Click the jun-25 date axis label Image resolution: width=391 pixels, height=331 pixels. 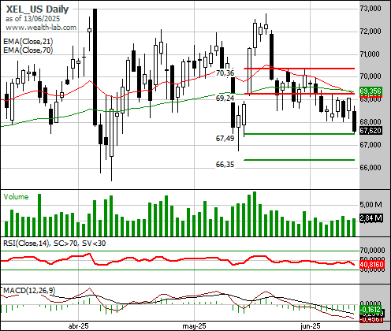pos(311,326)
